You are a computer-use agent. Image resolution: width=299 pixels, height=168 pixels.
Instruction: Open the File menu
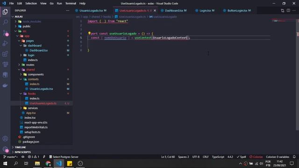pos(11,3)
